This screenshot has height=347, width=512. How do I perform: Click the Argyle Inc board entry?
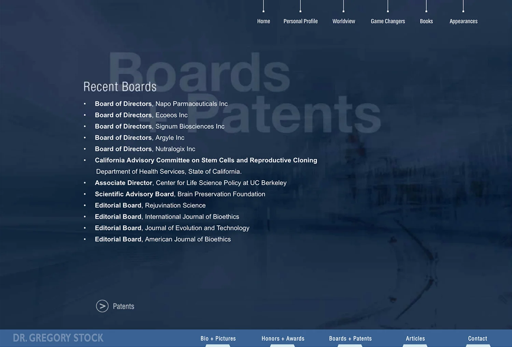point(140,137)
